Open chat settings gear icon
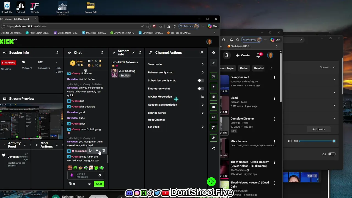Screen dimensions: 352x198 (89, 184)
